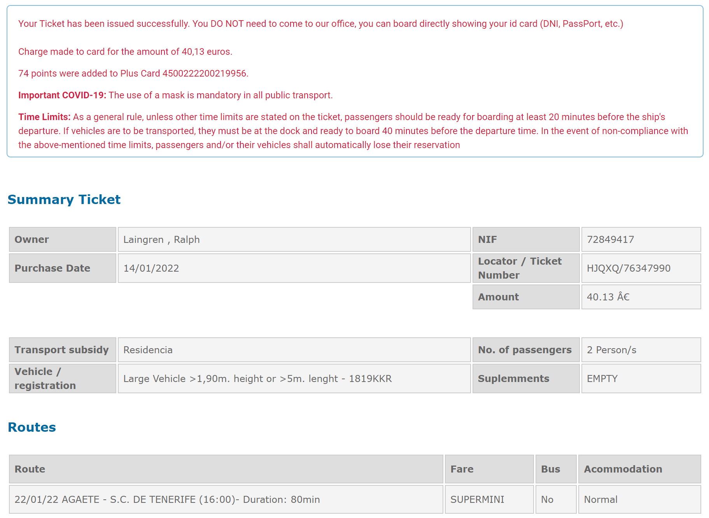Click the Normal accommodation cell
The image size is (709, 518).
pos(600,499)
